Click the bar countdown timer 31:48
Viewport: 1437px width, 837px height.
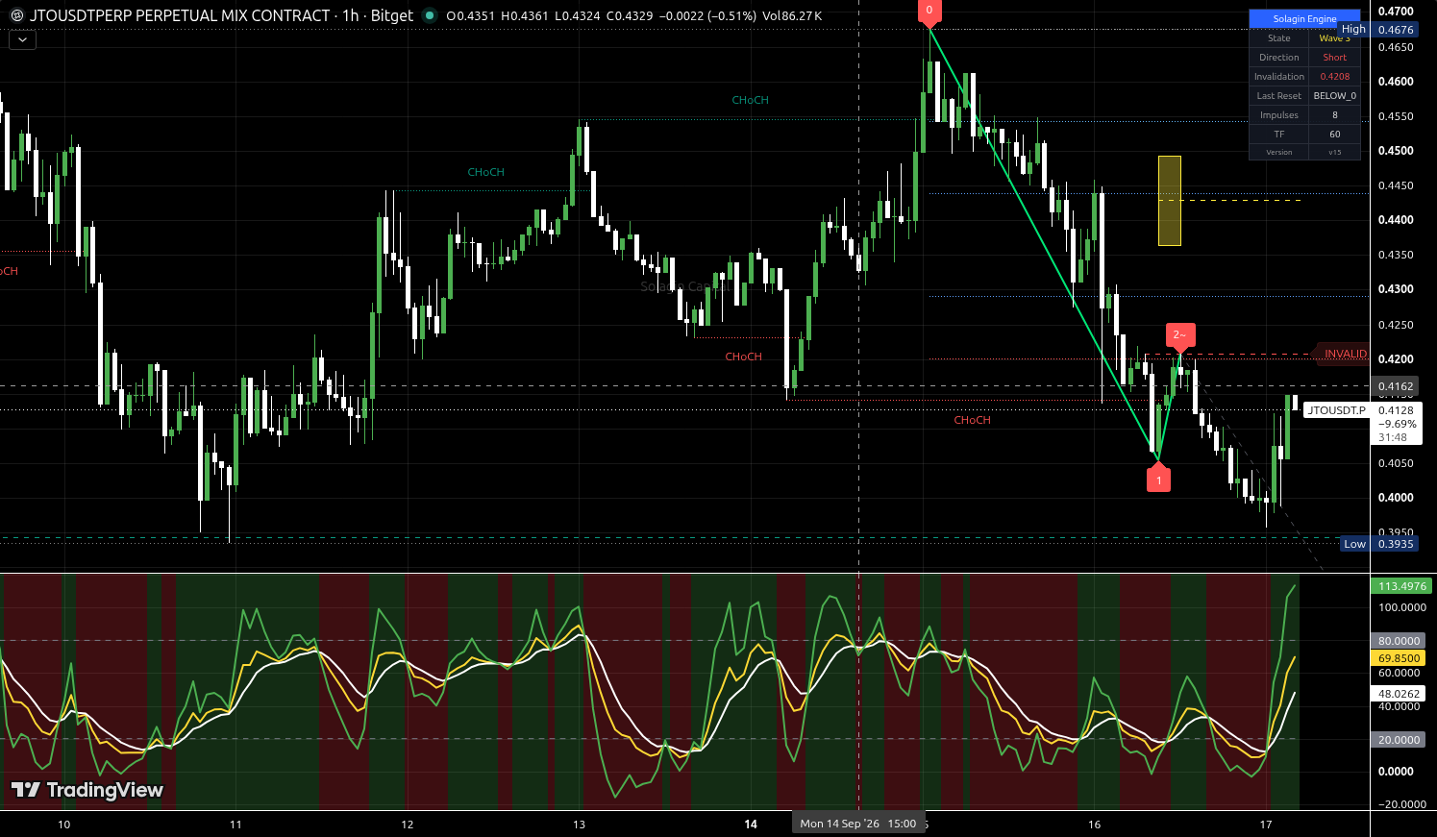click(1393, 437)
